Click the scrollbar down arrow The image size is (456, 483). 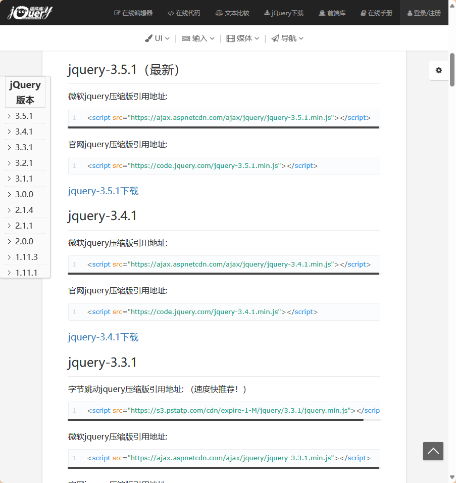coord(452,476)
